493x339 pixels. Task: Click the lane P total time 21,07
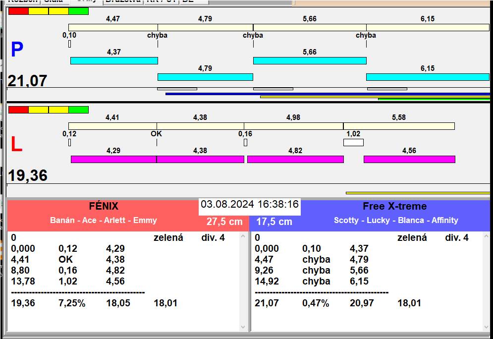(27, 81)
